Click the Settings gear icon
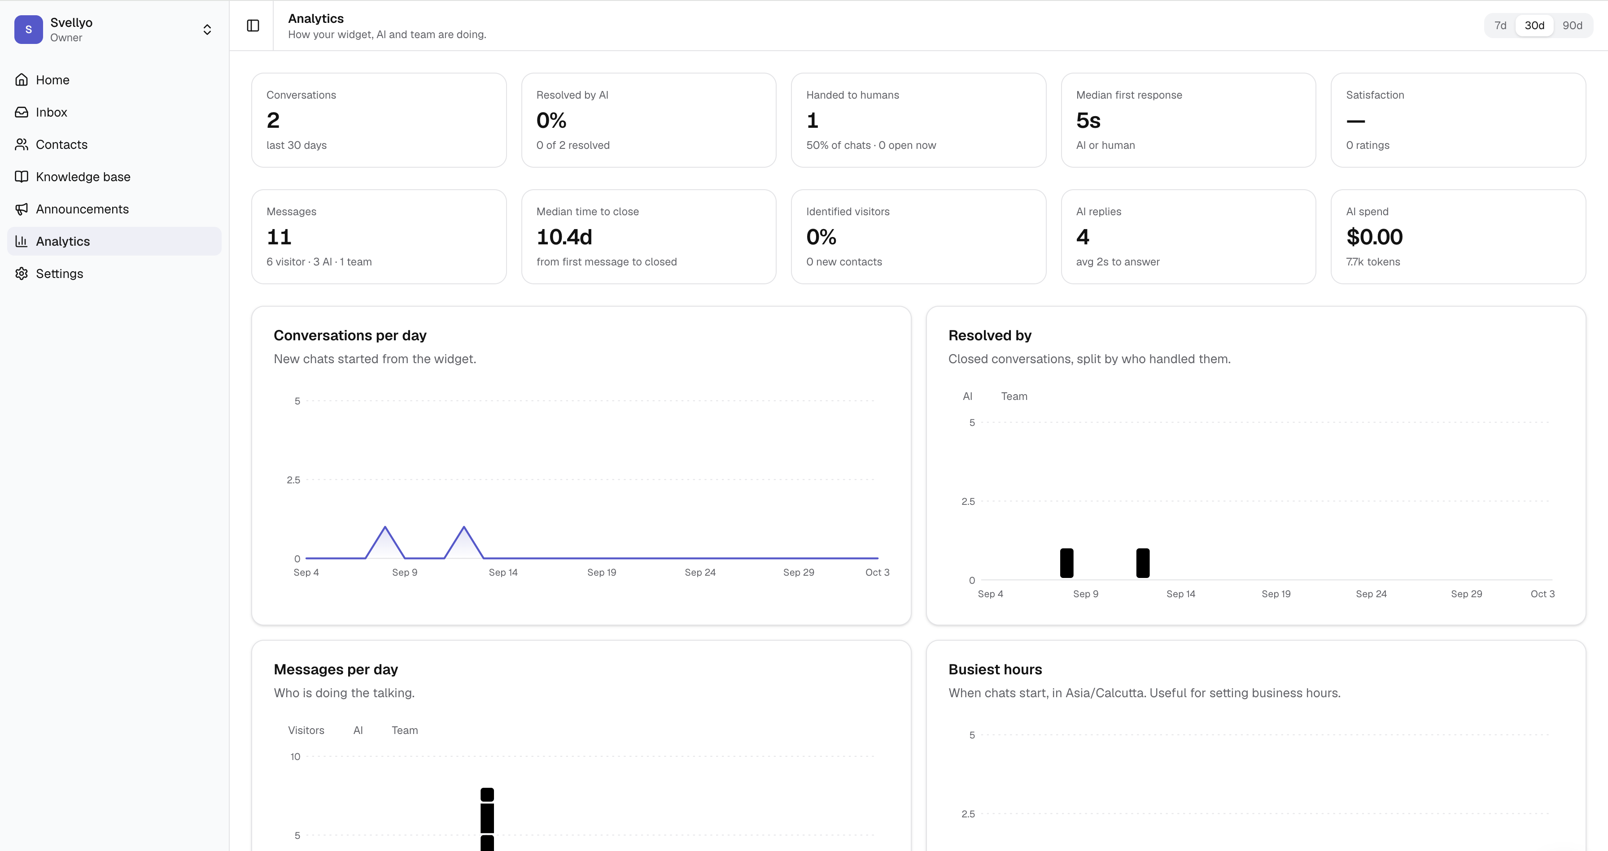This screenshot has width=1608, height=851. click(22, 274)
